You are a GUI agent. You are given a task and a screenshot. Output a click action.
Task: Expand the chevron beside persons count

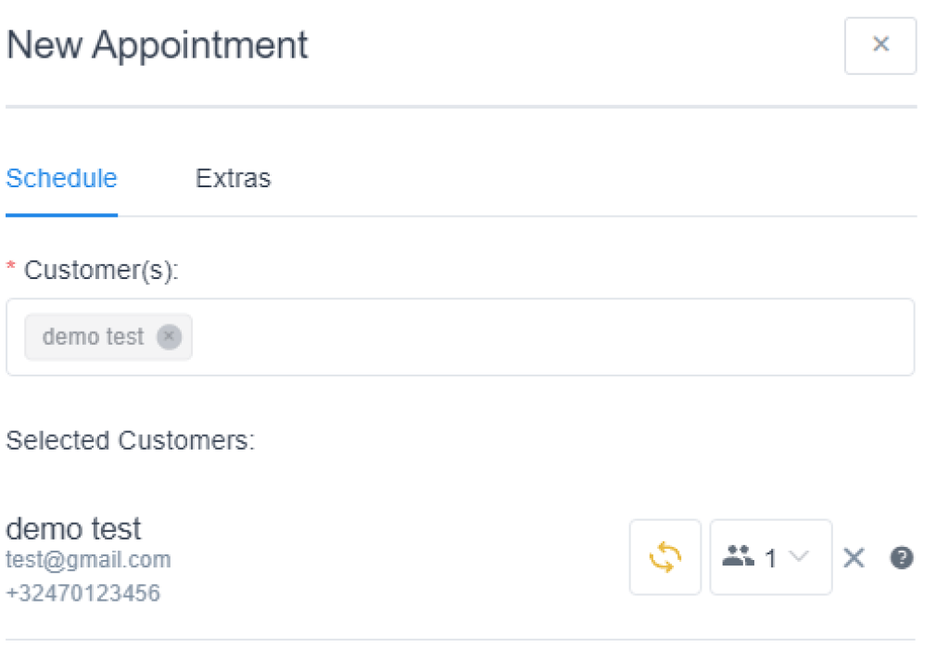pyautogui.click(x=799, y=557)
